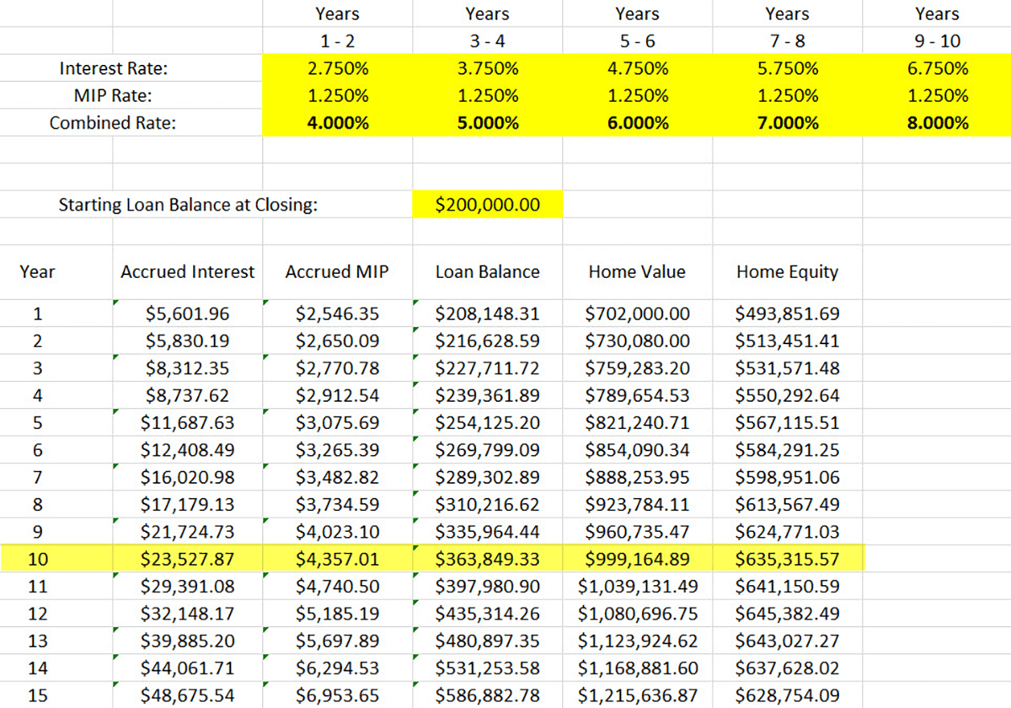1011x708 pixels.
Task: Select the 'Years 9 - 10' range label
Action: 937,27
